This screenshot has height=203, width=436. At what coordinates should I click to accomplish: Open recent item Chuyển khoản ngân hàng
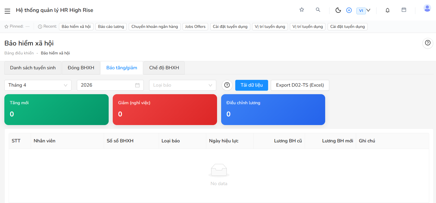click(x=155, y=27)
